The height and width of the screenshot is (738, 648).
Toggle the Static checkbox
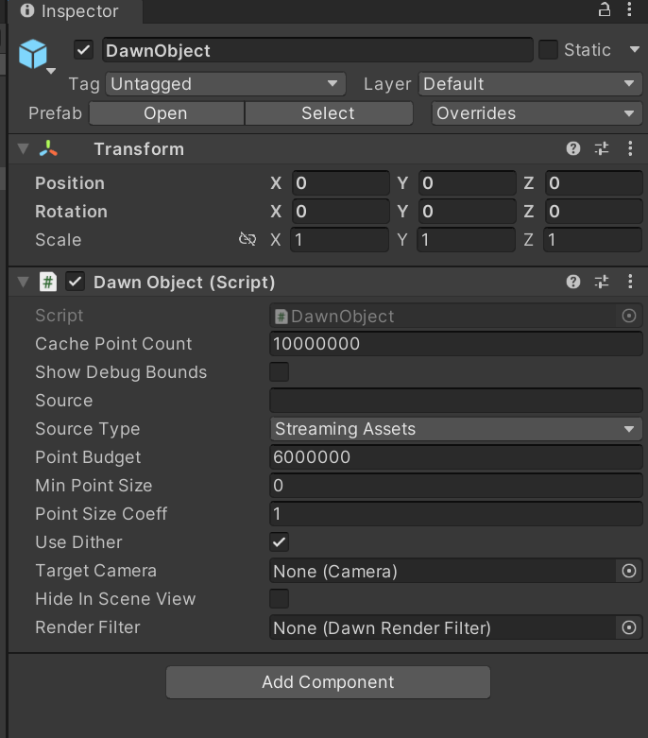[548, 50]
